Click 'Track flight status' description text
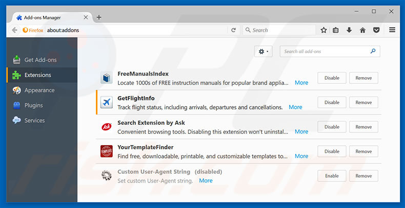 tap(200, 107)
